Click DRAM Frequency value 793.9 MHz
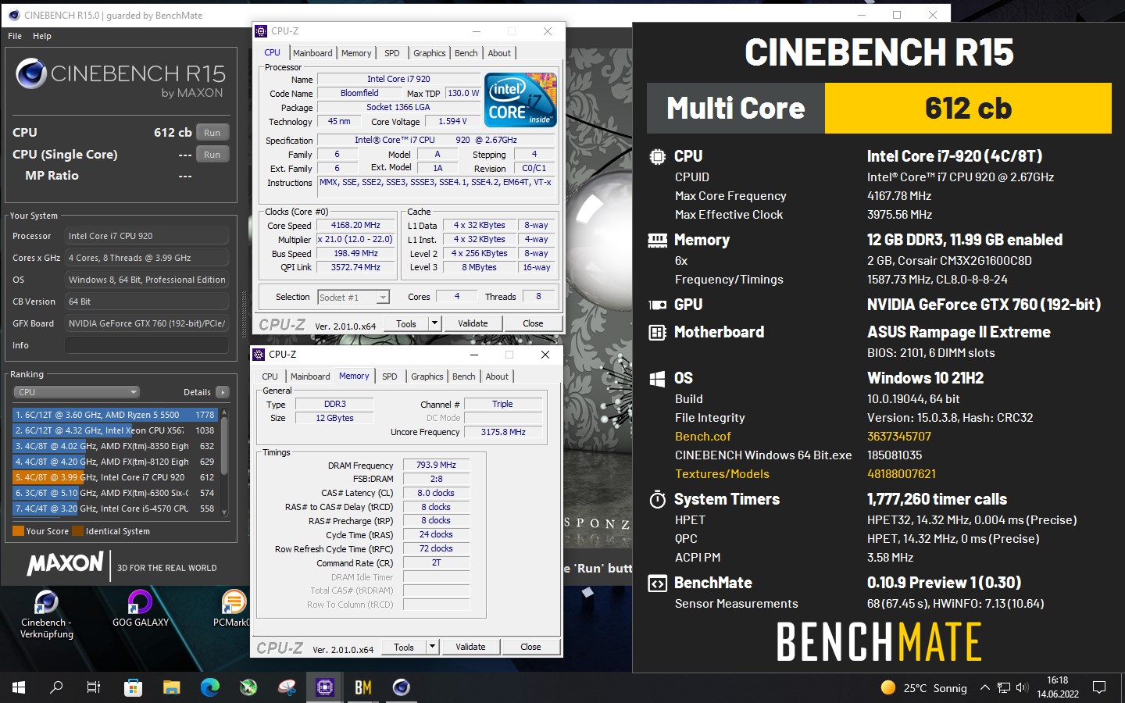Viewport: 1125px width, 703px height. [436, 465]
